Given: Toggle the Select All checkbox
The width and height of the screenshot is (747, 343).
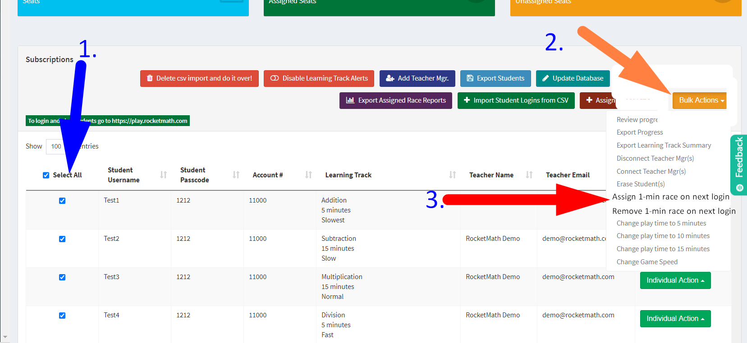Looking at the screenshot, I should [46, 175].
